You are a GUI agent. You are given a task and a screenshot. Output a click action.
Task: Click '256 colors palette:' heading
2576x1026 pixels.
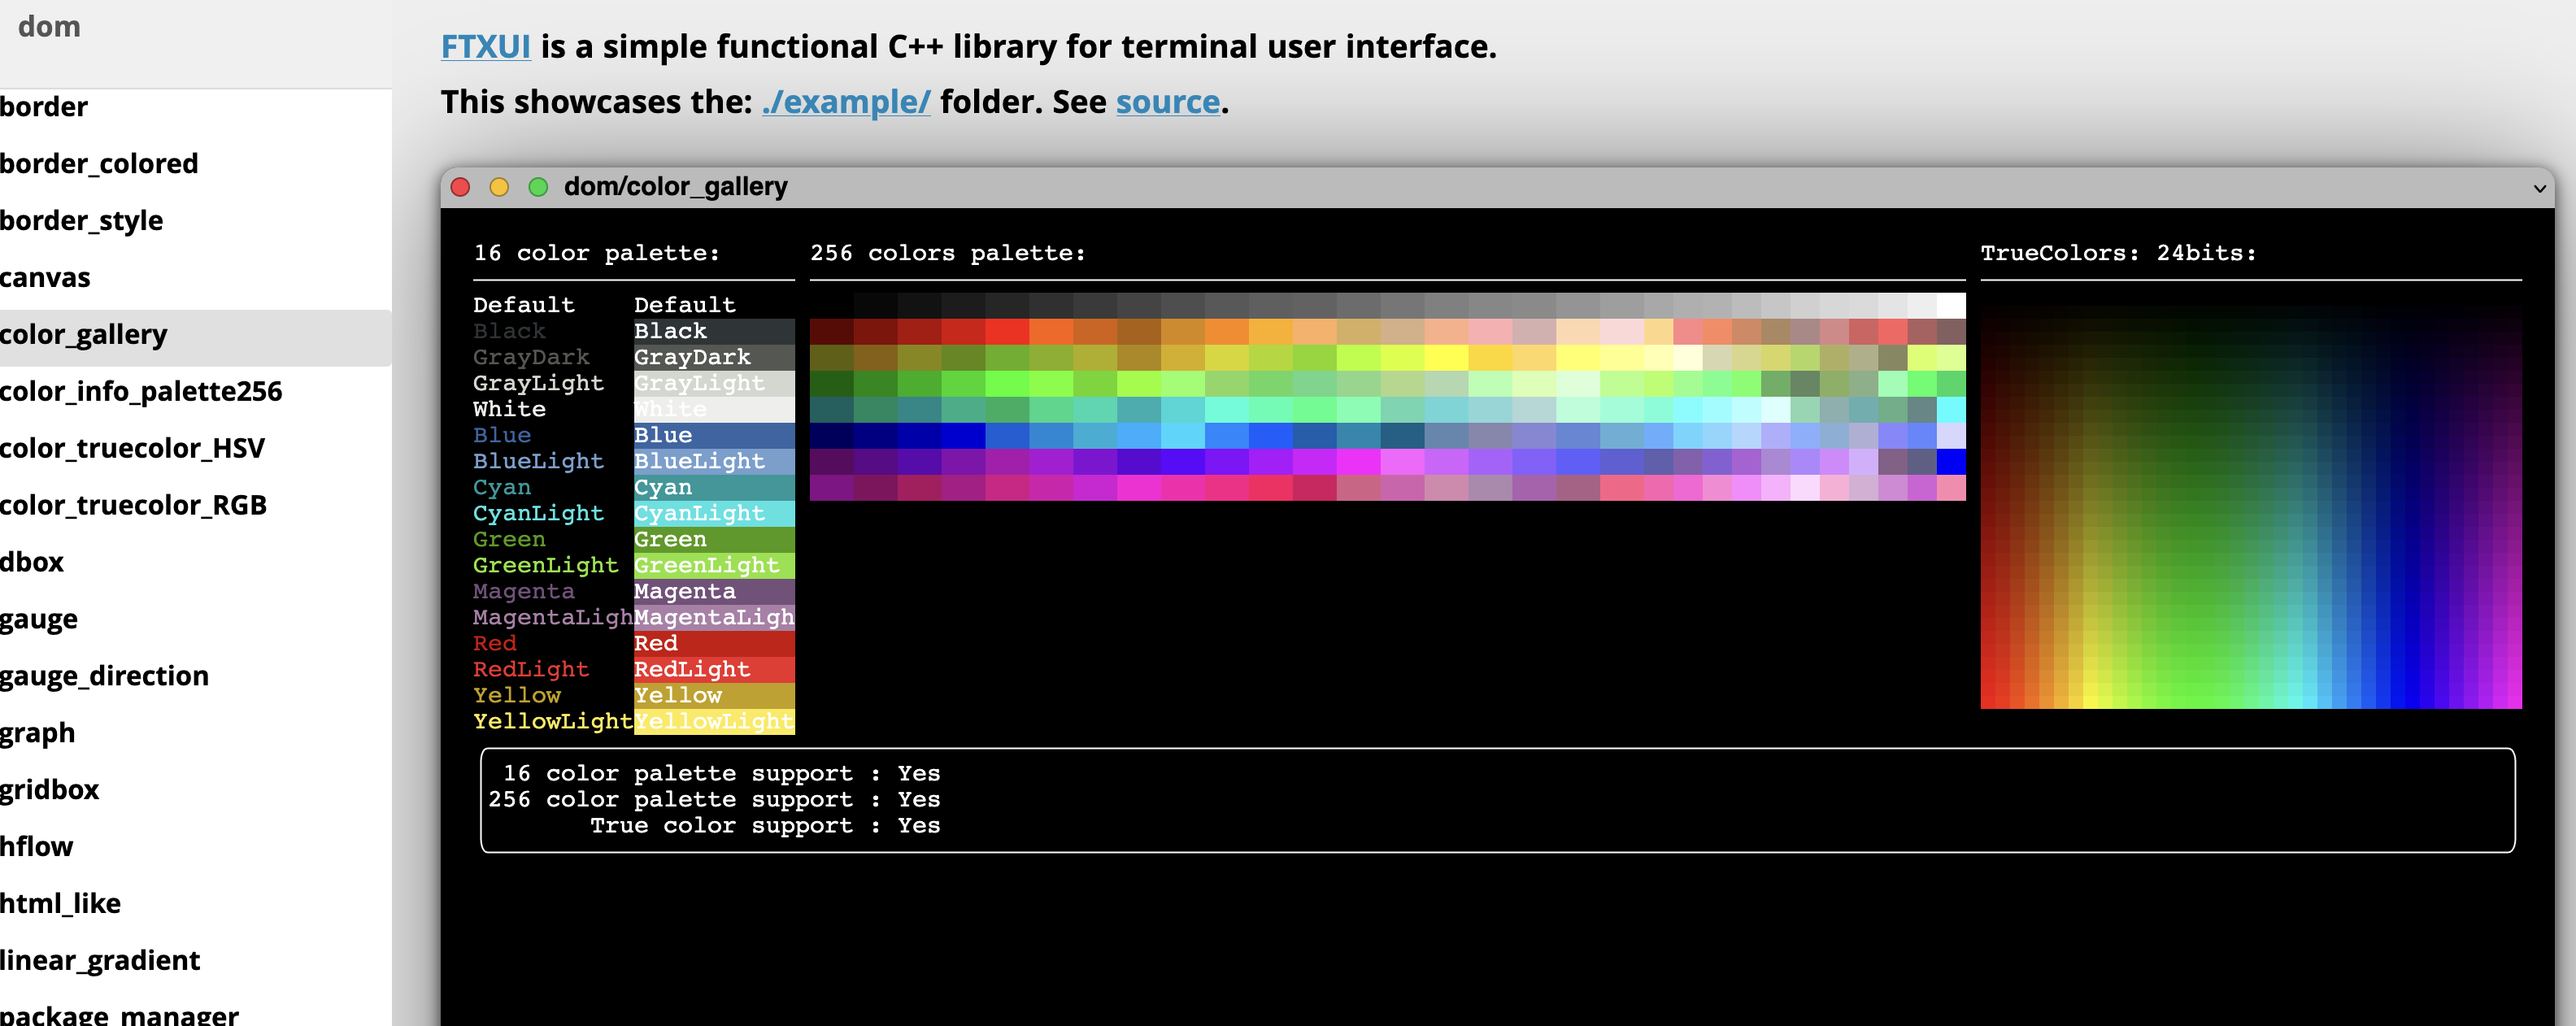point(948,253)
